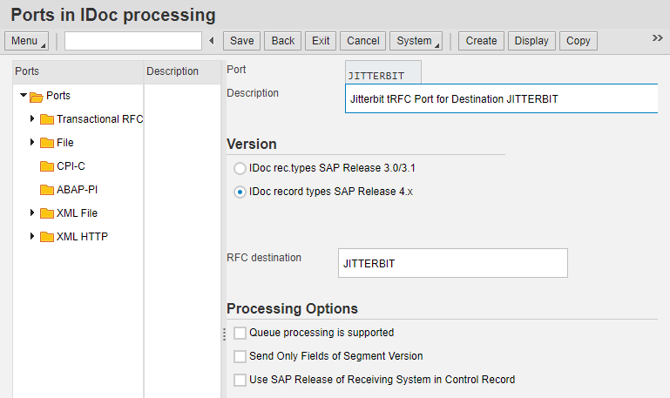Open the Menu dropdown button
This screenshot has height=398, width=670.
tap(27, 41)
